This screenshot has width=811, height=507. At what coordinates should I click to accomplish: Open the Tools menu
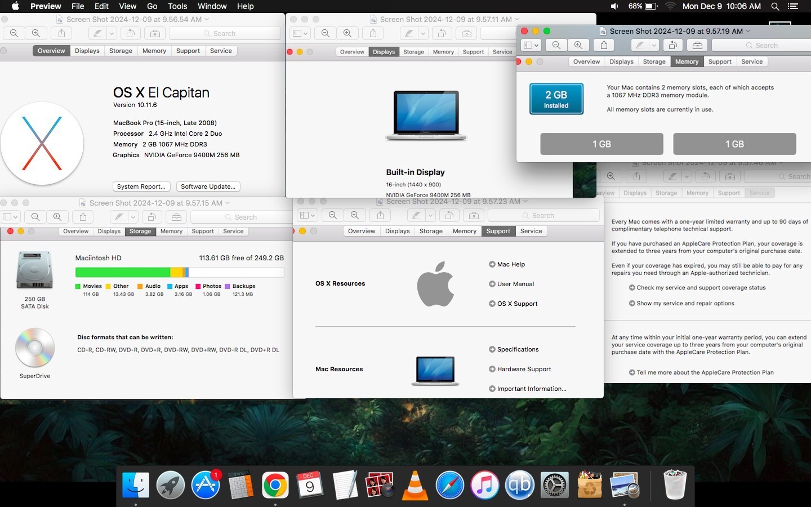click(x=177, y=6)
